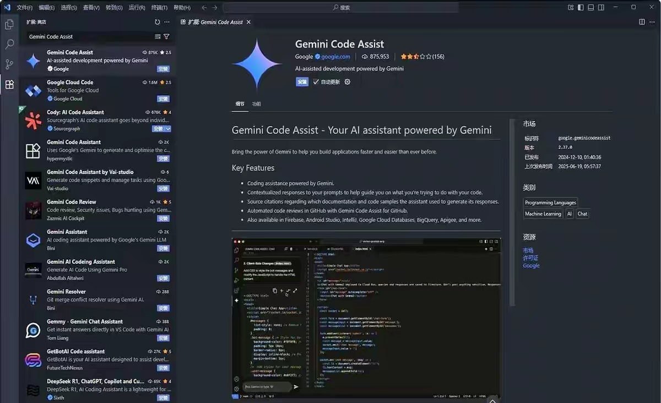
Task: Open the Selection menu
Action: point(69,8)
